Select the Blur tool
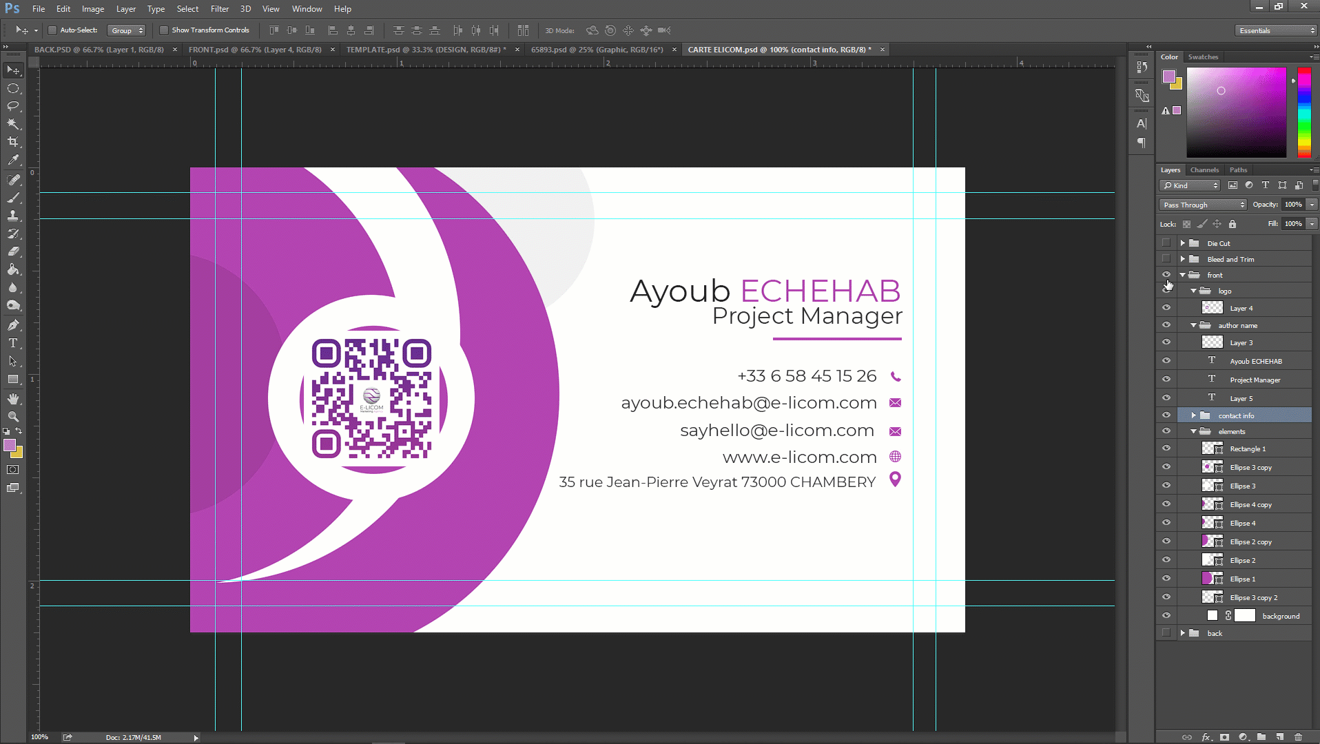The width and height of the screenshot is (1320, 744). coord(13,287)
